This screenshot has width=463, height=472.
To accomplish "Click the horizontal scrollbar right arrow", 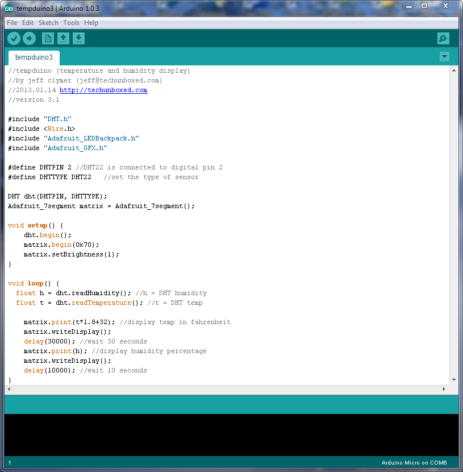I will pos(444,389).
